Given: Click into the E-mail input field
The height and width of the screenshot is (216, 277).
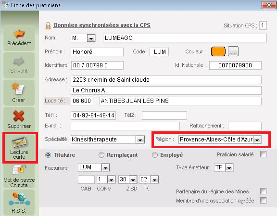Looking at the screenshot, I should pos(125,126).
